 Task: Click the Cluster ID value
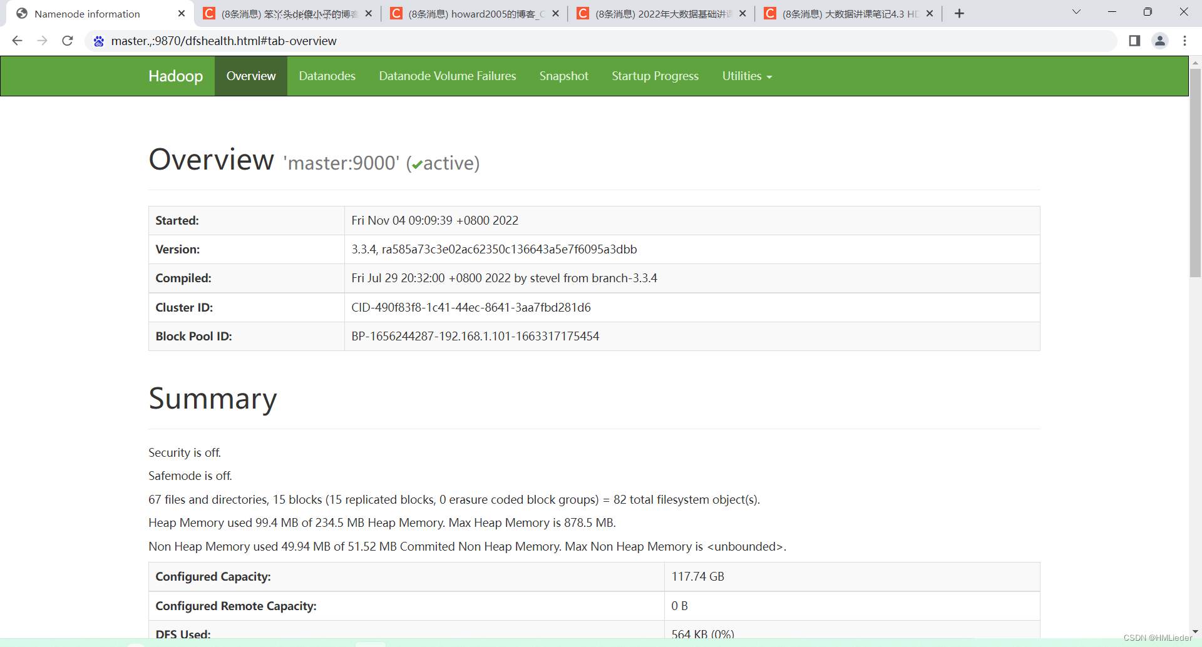pyautogui.click(x=471, y=307)
